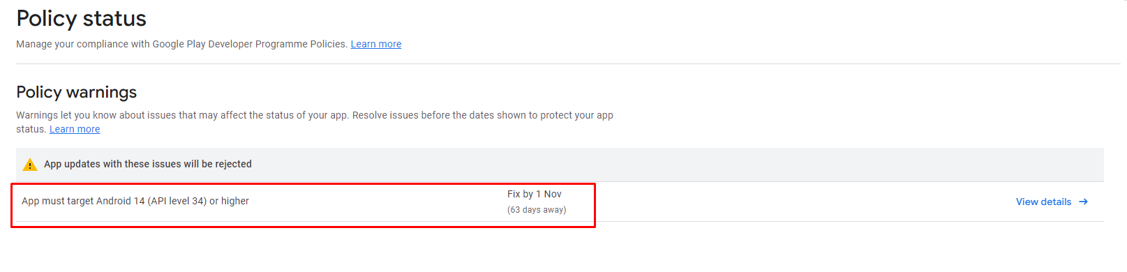Click the 'or higher' text in warning row
This screenshot has width=1127, height=272.
[229, 201]
